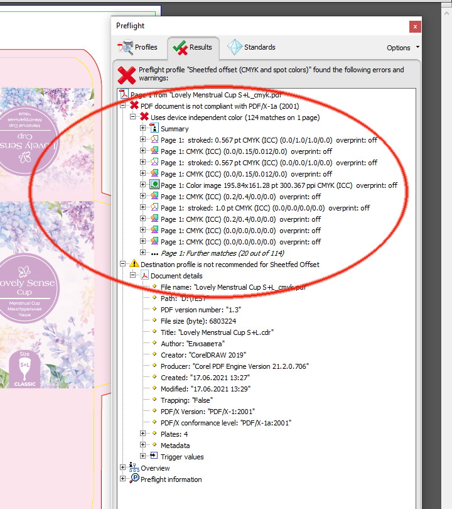Click scroll-up arrow of document window scrollbar
The width and height of the screenshot is (452, 509).
pyautogui.click(x=446, y=13)
